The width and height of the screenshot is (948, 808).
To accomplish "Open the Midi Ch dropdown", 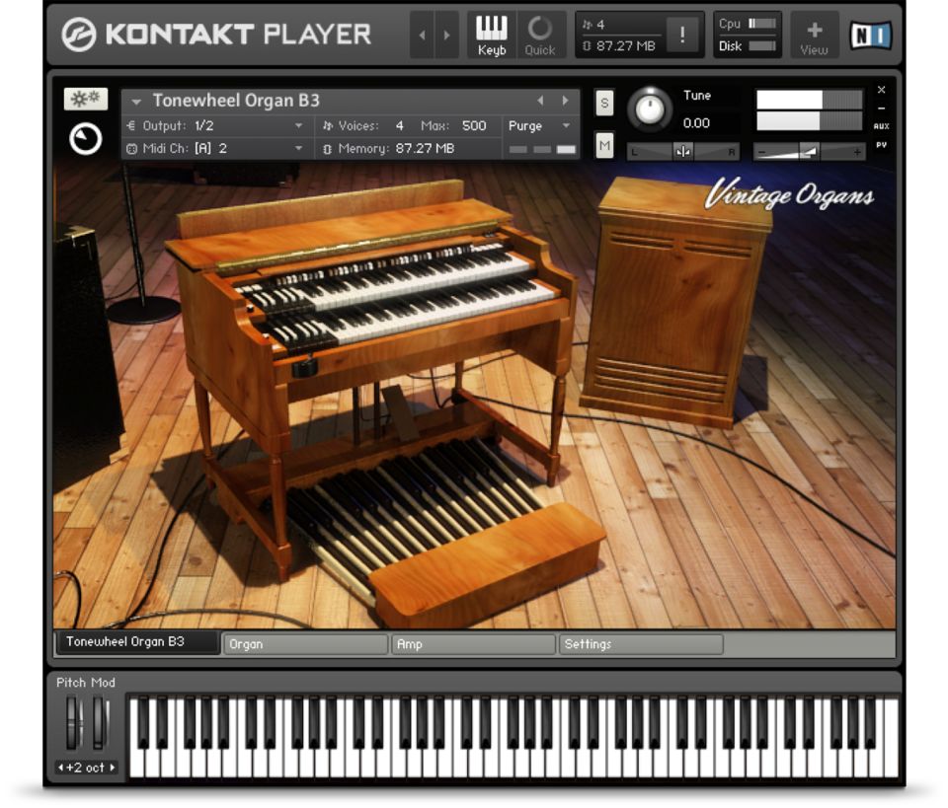I will click(x=298, y=149).
